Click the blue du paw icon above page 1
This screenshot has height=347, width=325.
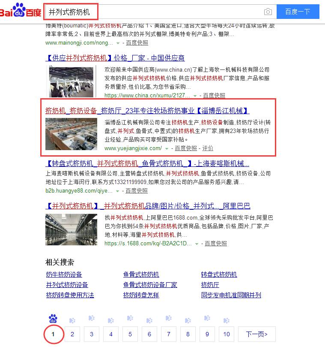53,319
